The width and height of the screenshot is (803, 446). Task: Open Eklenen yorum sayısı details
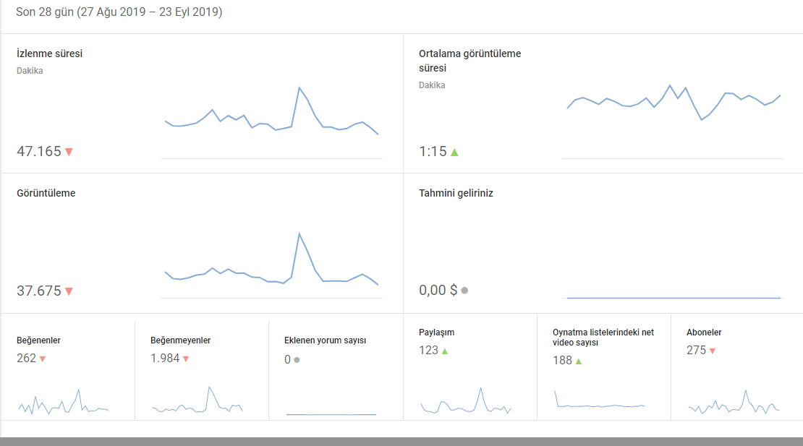tap(325, 340)
